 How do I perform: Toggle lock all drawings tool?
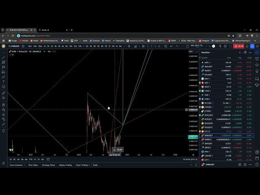4,115
